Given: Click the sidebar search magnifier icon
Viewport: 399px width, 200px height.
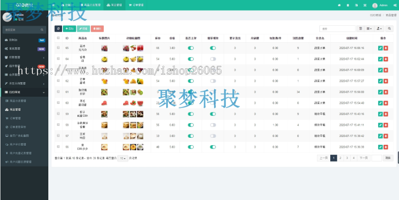Looking at the screenshot, I should click(42, 30).
